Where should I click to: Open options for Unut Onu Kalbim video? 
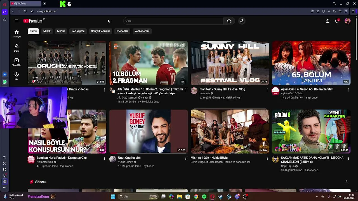click(x=186, y=158)
